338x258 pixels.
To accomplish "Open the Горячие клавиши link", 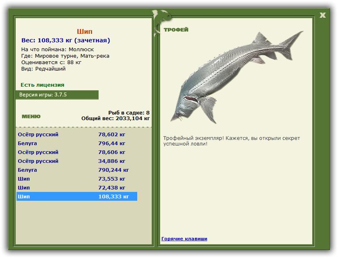I will click(184, 239).
